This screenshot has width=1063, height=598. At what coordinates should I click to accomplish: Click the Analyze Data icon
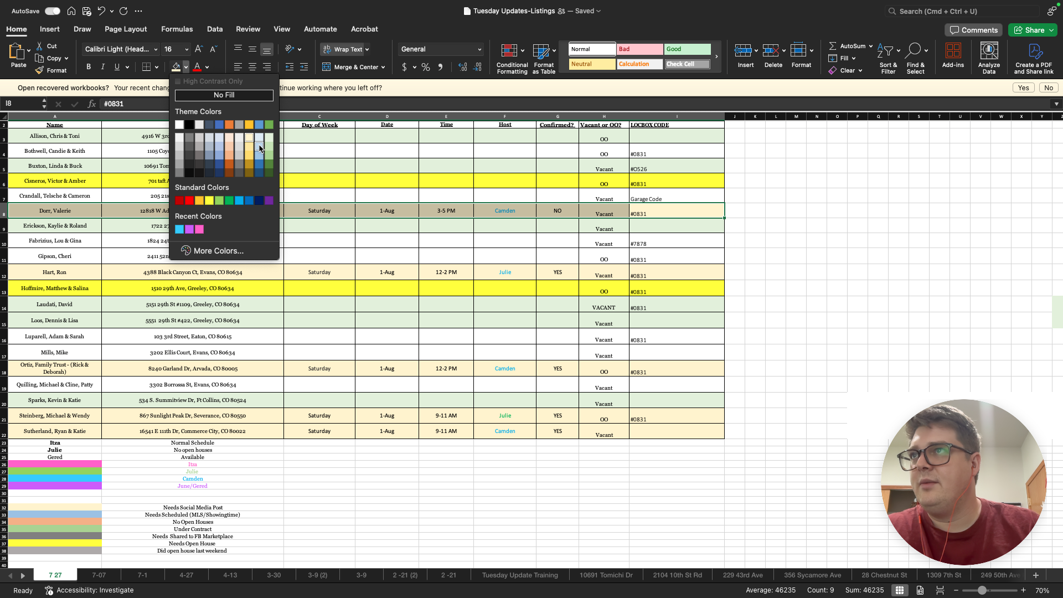click(989, 59)
